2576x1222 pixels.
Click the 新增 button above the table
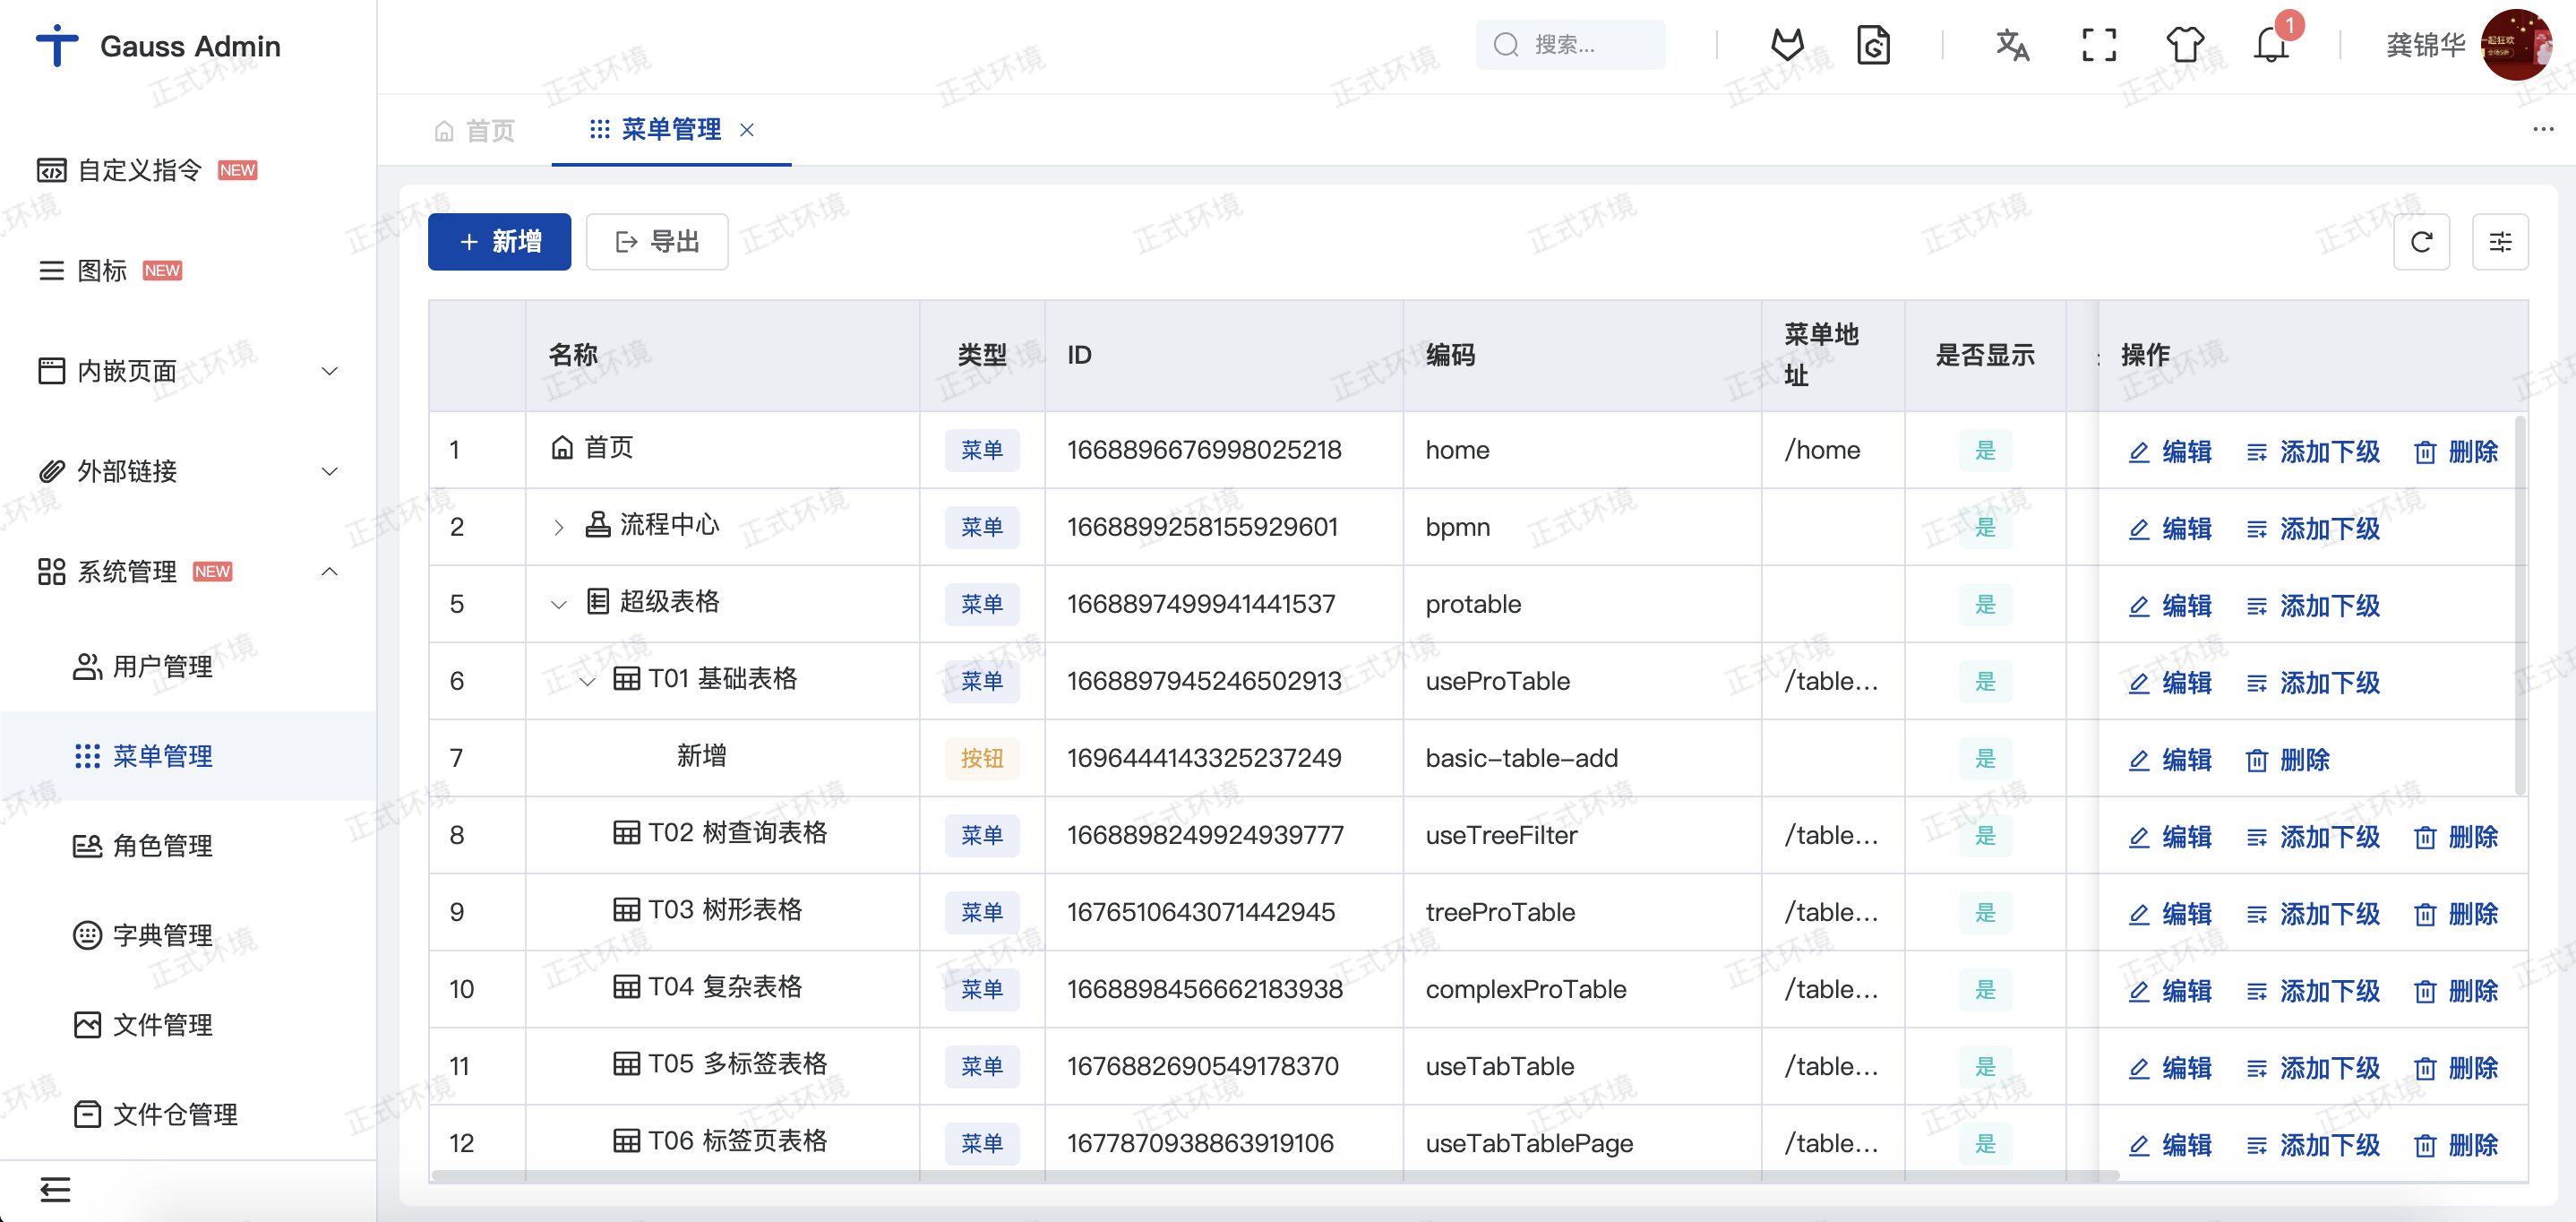click(x=499, y=241)
